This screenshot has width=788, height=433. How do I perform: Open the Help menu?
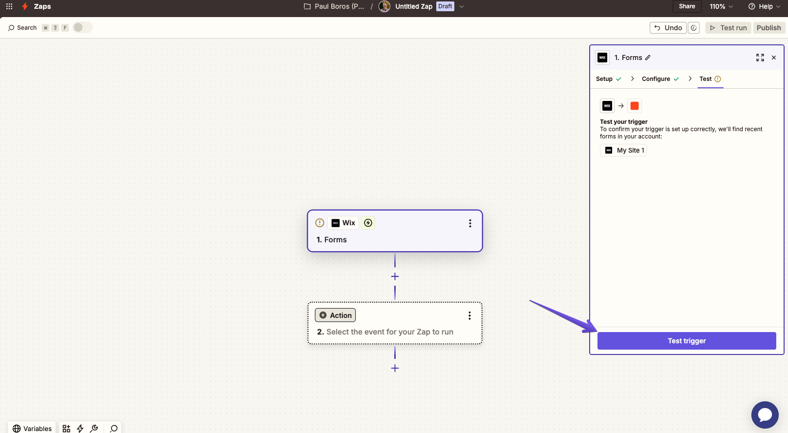[x=765, y=6]
